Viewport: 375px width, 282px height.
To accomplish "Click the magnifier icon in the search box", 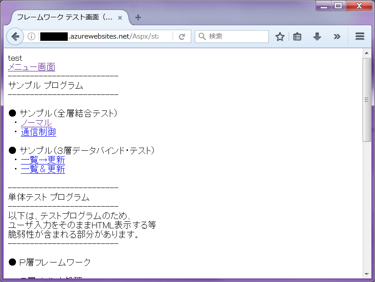I will click(x=202, y=36).
